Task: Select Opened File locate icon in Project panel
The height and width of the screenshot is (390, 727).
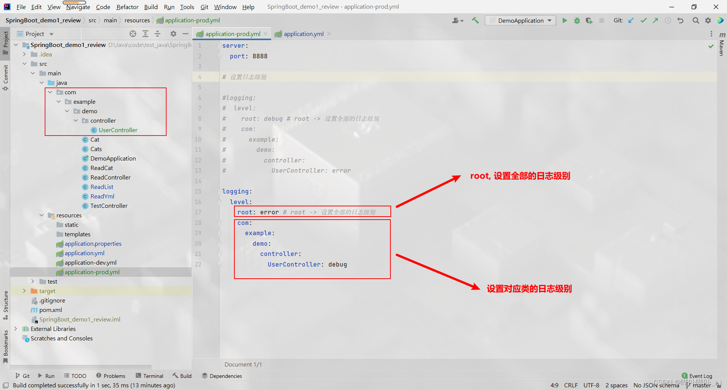Action: point(133,34)
